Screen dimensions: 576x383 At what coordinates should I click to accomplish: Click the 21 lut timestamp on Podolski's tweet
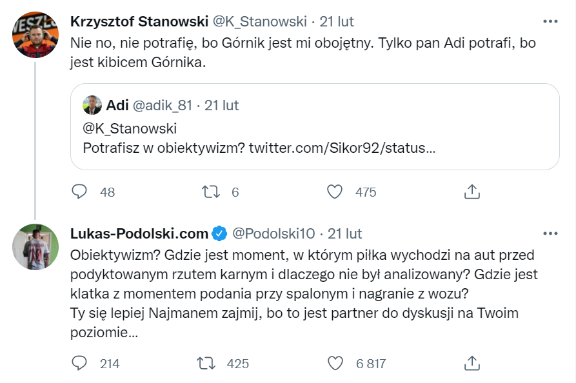pos(345,233)
